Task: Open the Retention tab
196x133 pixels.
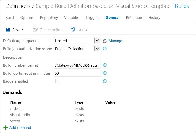Action: (134, 18)
